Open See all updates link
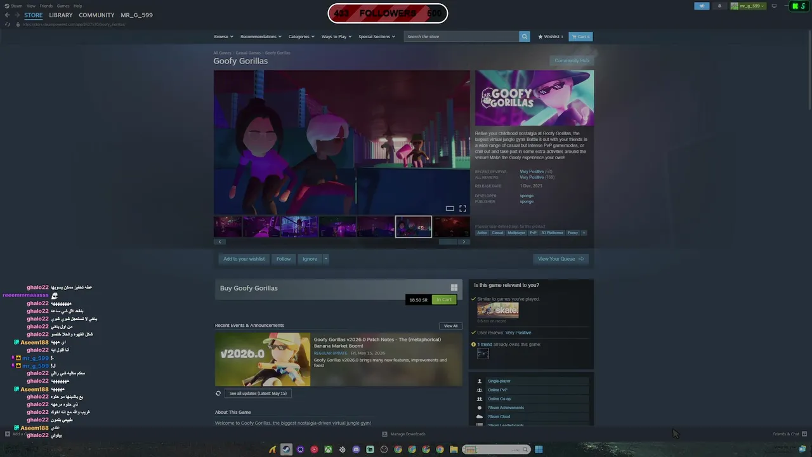The image size is (812, 457). click(258, 394)
